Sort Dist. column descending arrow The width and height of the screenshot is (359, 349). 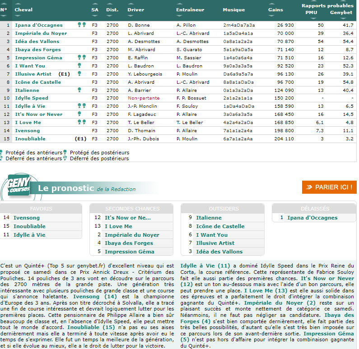(x=109, y=16)
